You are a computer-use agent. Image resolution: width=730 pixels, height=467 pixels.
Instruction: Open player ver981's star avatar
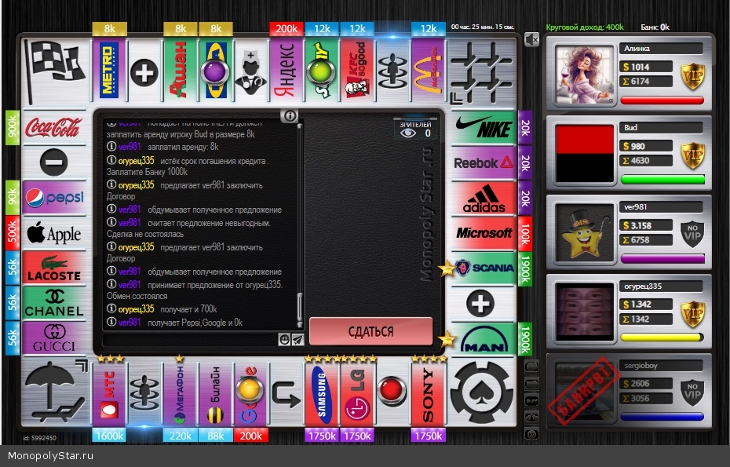[x=585, y=233]
